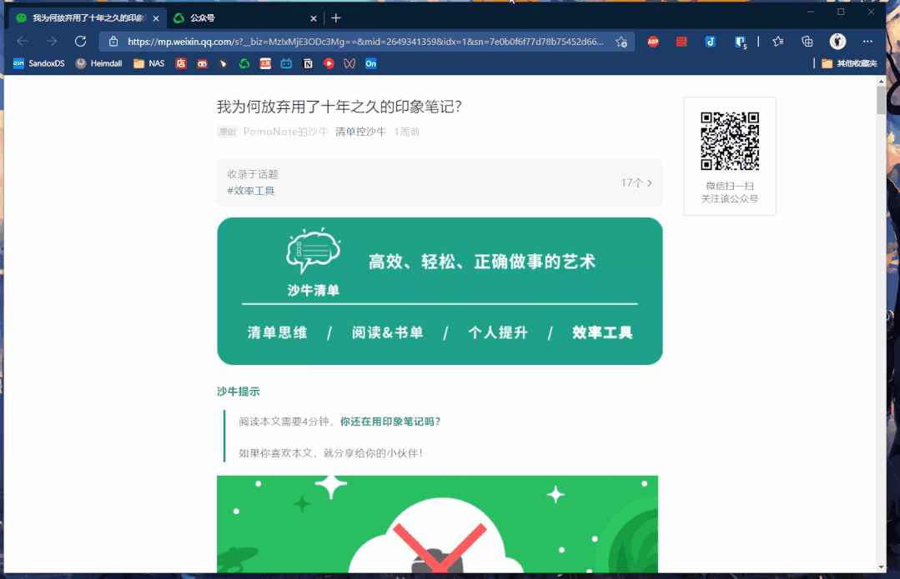Click the article title 我为何放弃用了十年之久的印象笔记

pos(339,107)
